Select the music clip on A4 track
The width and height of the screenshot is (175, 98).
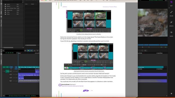(29, 81)
